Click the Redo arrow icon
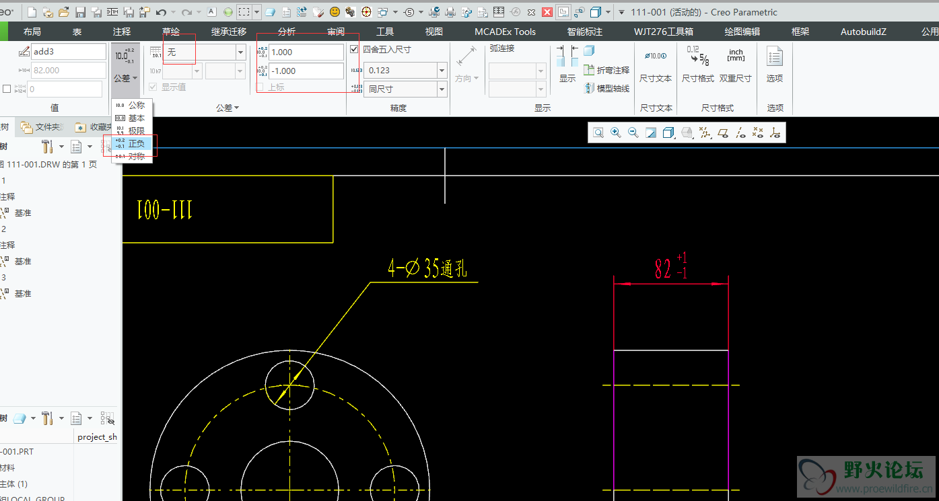This screenshot has width=939, height=501. point(186,12)
